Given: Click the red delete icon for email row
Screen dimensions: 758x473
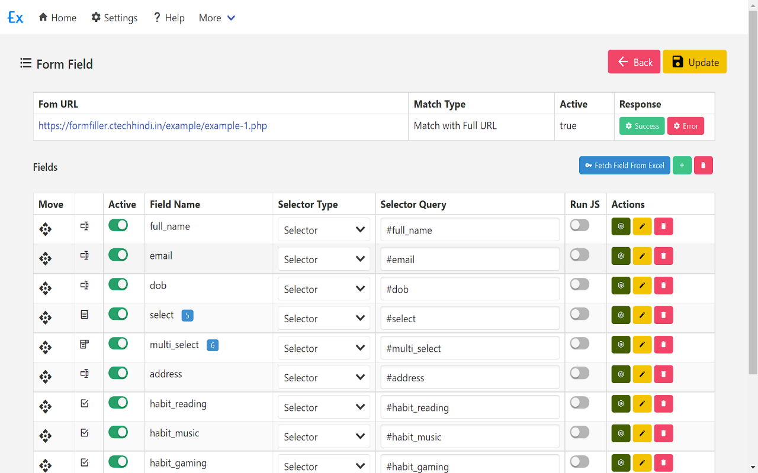Looking at the screenshot, I should (663, 256).
